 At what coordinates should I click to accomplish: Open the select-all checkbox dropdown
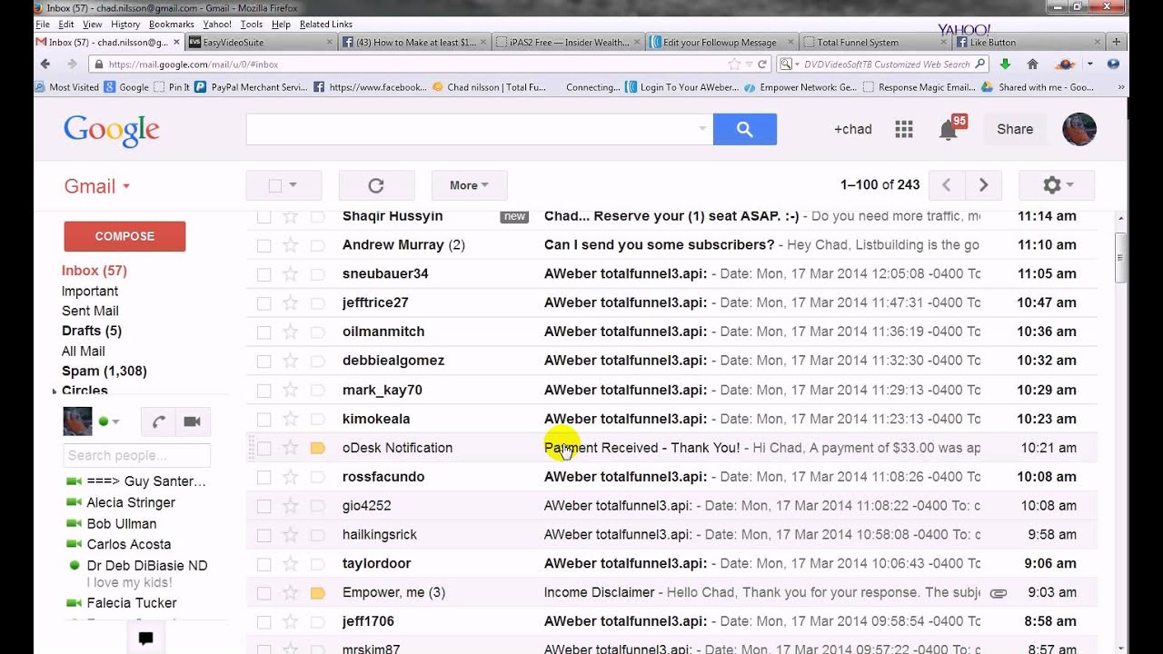(293, 185)
